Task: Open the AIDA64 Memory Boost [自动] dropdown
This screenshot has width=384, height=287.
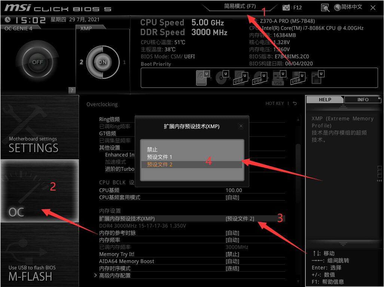Action: click(232, 261)
